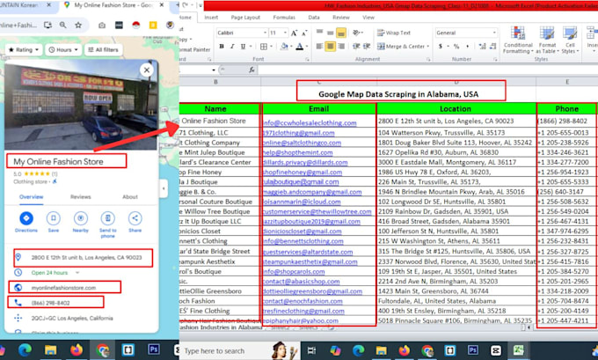This screenshot has width=598, height=360.
Task: Bookmark this page with star icon
Action: coord(78,26)
